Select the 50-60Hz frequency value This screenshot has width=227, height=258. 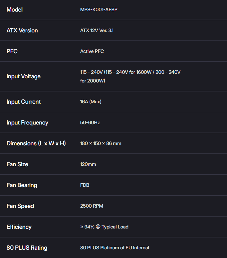pyautogui.click(x=90, y=123)
